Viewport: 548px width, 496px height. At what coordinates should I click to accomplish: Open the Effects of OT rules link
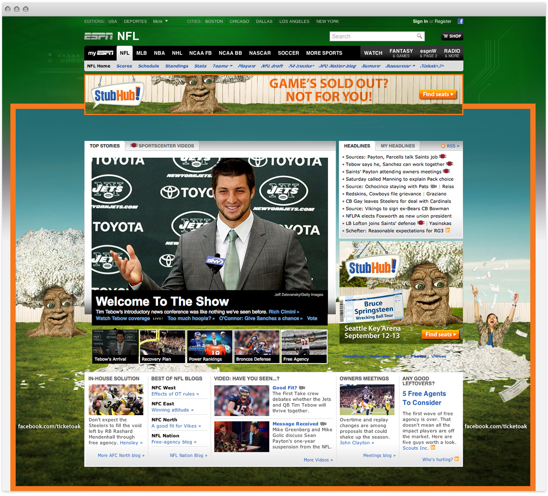click(175, 394)
